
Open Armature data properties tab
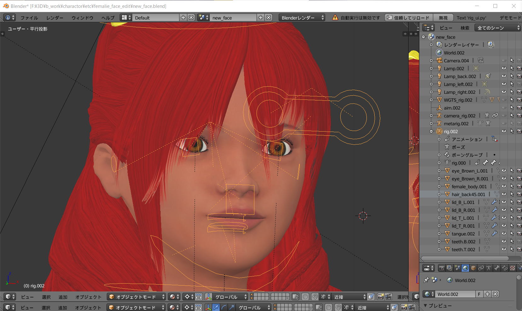tap(489, 268)
